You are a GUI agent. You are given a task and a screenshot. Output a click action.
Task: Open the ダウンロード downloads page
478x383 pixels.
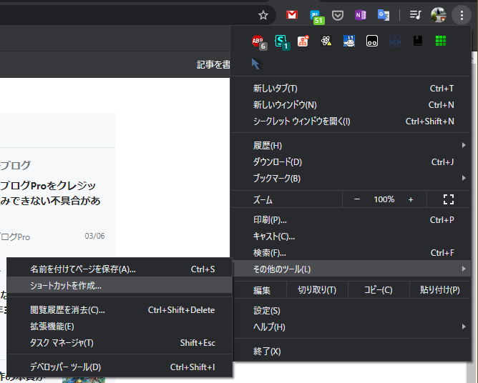[x=351, y=162]
